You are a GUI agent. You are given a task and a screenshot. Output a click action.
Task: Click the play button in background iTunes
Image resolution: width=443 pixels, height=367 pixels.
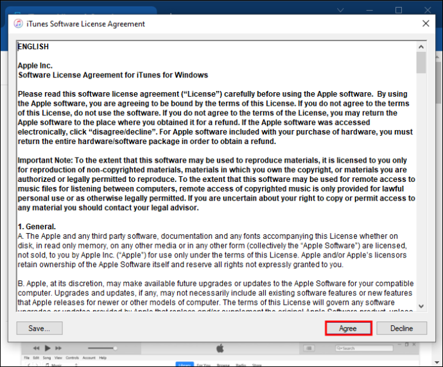coord(48,348)
